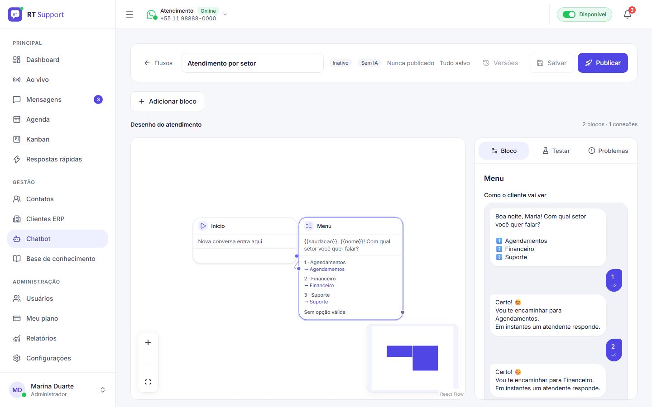Switch to the Bloco tab
The height and width of the screenshot is (407, 652).
(x=503, y=151)
